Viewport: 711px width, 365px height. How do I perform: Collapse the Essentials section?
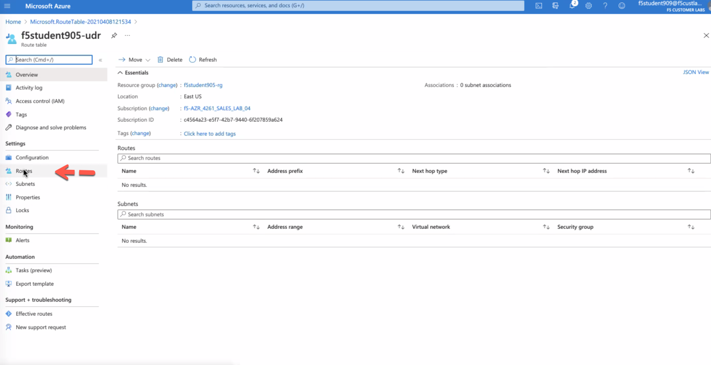tap(133, 73)
